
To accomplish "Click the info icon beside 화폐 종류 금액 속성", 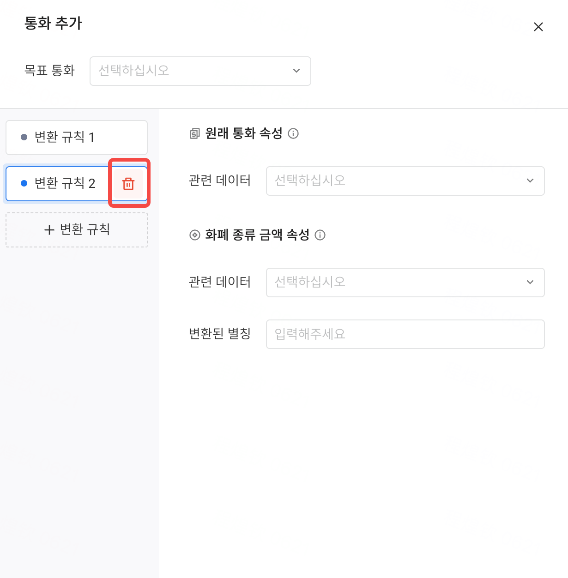I will 320,235.
